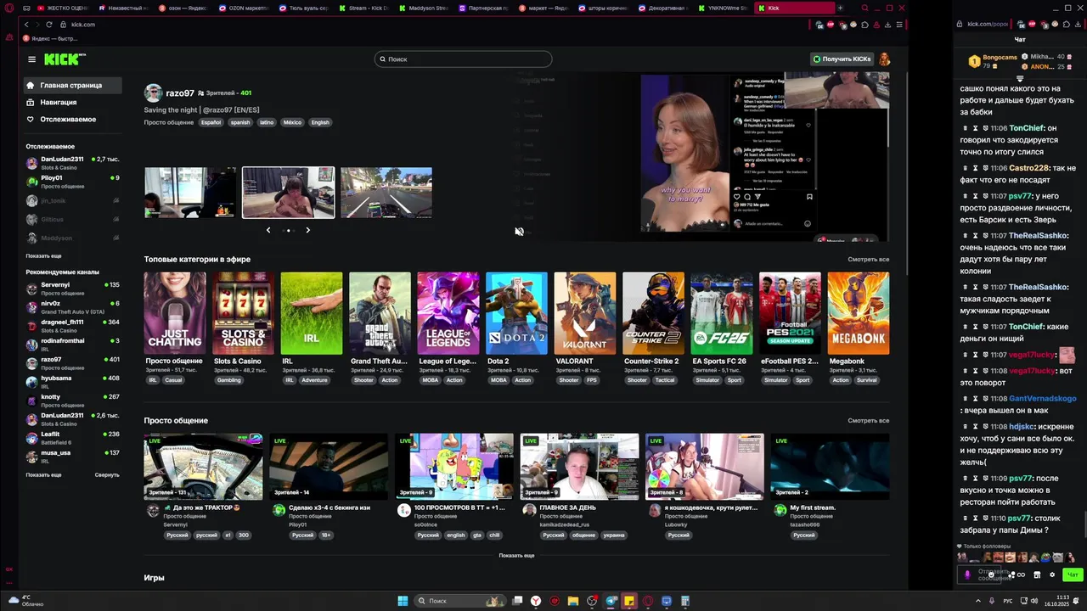Click Получить KICKs button
The image size is (1087, 611).
(841, 59)
